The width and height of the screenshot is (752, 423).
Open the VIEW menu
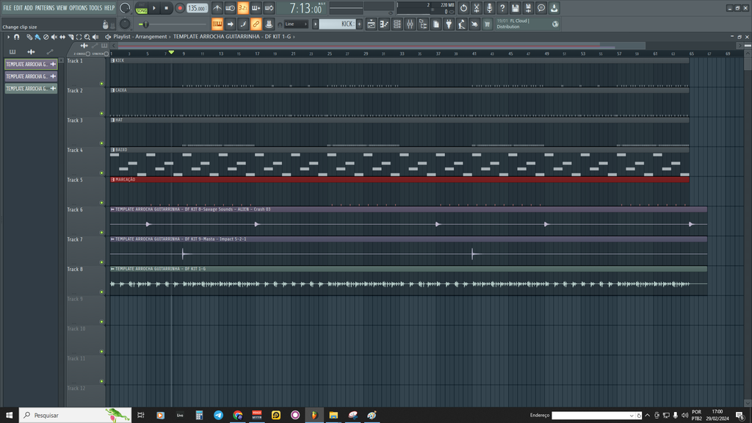coord(62,7)
